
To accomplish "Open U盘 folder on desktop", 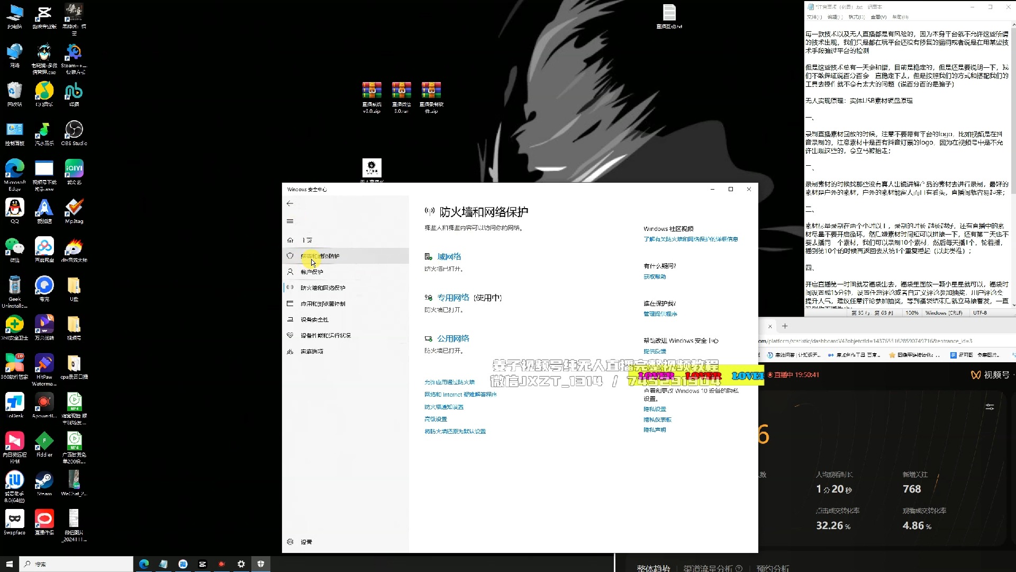I will coord(74,289).
